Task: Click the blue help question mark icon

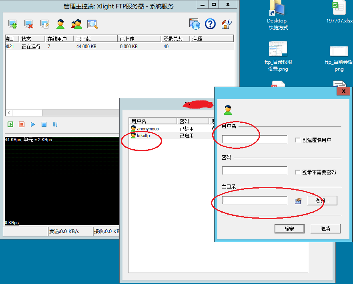Action: coord(210,24)
